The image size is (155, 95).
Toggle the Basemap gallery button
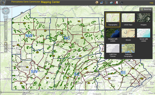coord(146,9)
